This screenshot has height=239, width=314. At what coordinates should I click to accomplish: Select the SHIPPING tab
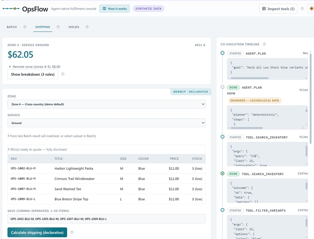(x=43, y=27)
